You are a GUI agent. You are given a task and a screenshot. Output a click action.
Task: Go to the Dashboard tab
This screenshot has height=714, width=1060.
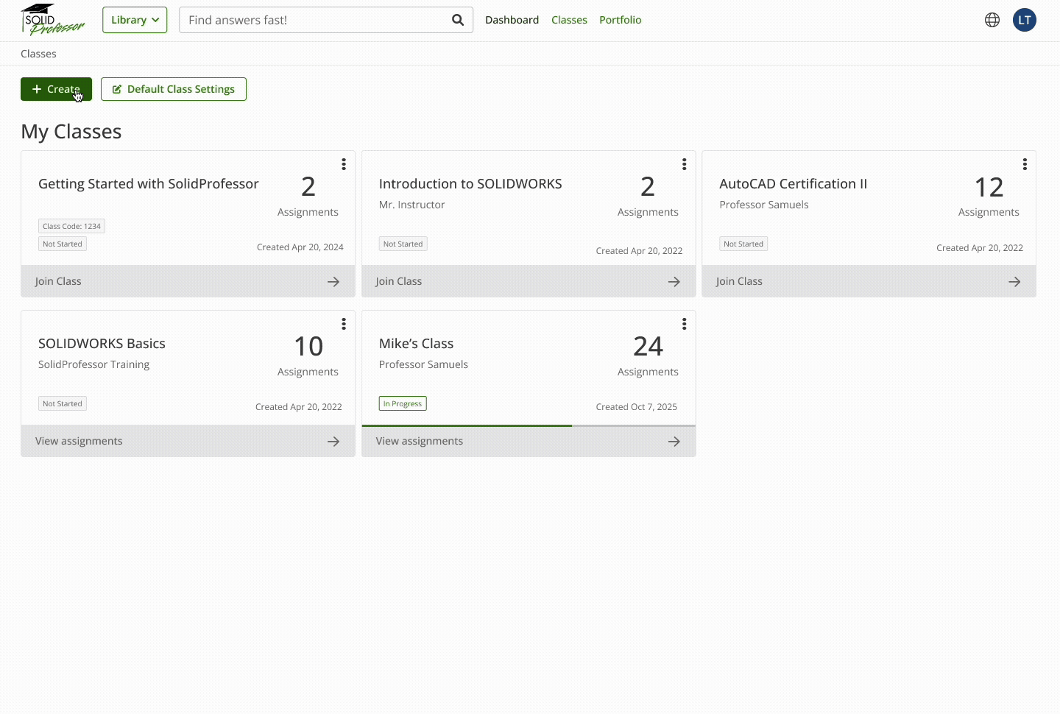(x=512, y=20)
